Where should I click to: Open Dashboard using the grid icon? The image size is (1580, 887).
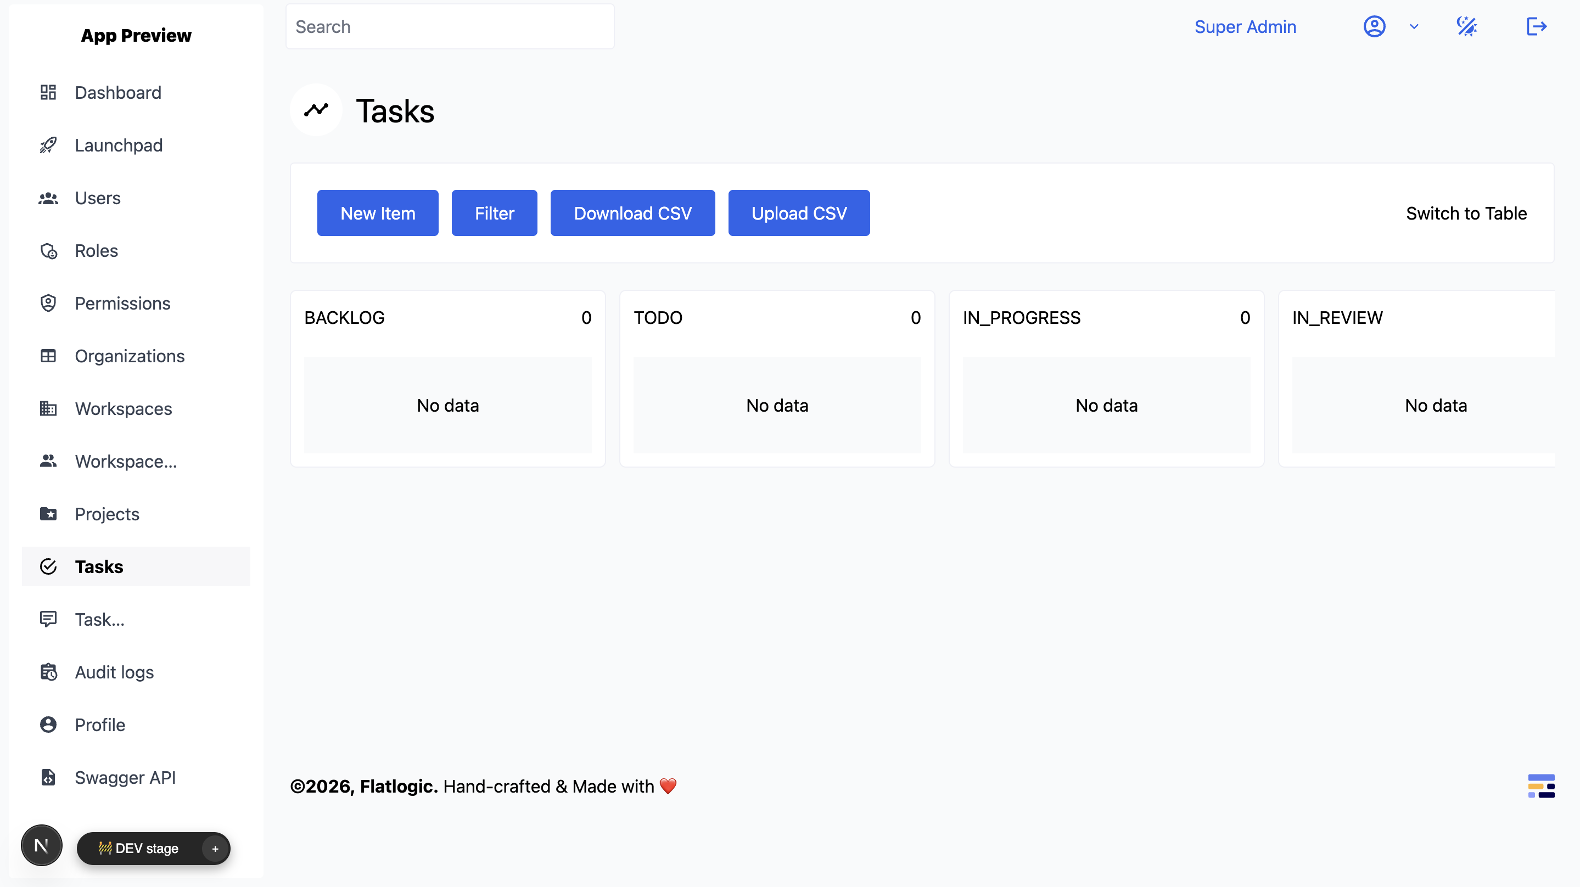pyautogui.click(x=48, y=92)
